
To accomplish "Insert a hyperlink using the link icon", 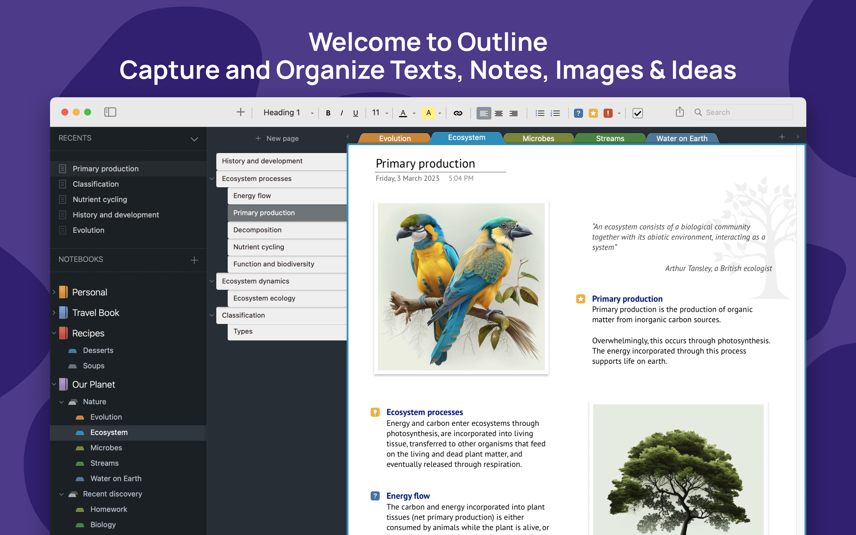I will coord(458,113).
